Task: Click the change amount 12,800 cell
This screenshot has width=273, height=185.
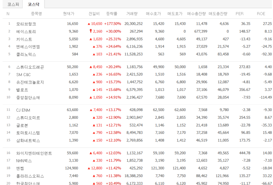Action: tap(97, 168)
